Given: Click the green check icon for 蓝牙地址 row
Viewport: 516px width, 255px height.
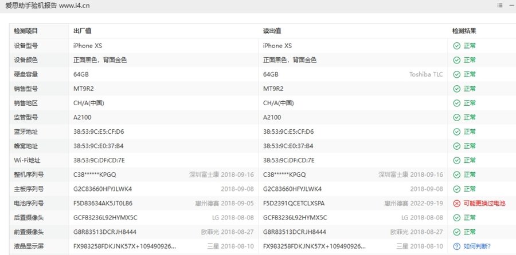Looking at the screenshot, I should (x=457, y=132).
